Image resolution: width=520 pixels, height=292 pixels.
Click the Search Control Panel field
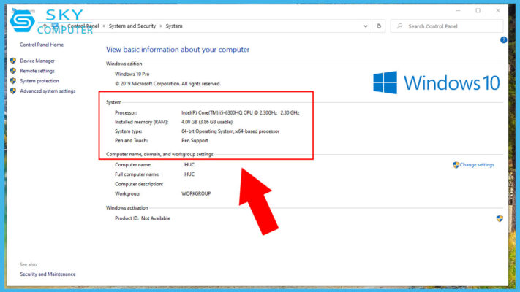(448, 26)
